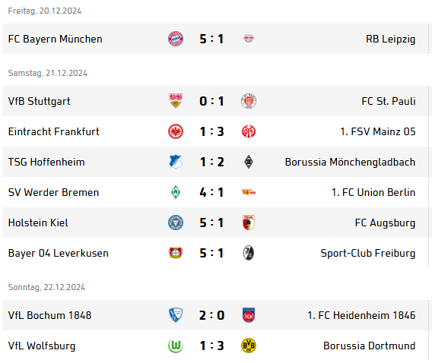This screenshot has width=432, height=363.
Task: Open the 1:3 Wolfsburg vs Dortmund result
Action: coord(211,346)
